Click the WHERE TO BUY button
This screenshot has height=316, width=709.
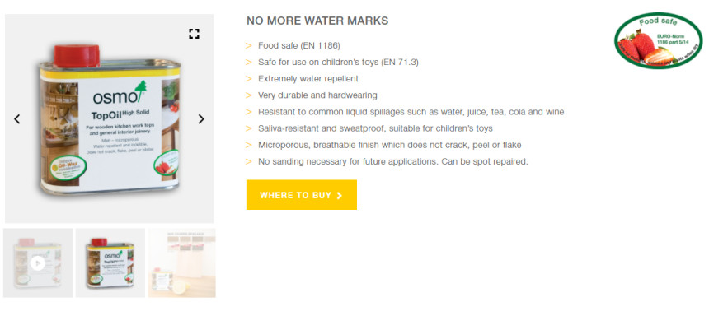tap(302, 195)
